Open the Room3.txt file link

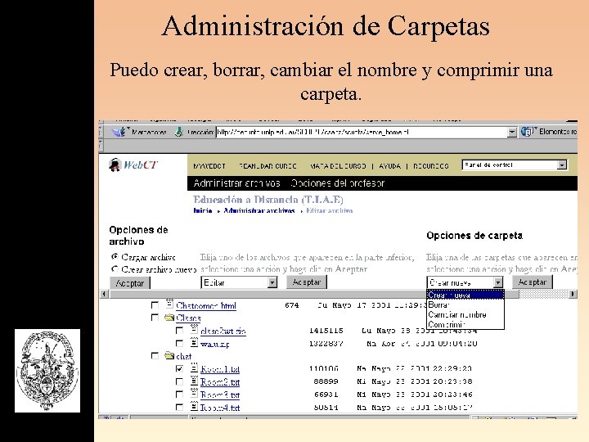tap(220, 395)
